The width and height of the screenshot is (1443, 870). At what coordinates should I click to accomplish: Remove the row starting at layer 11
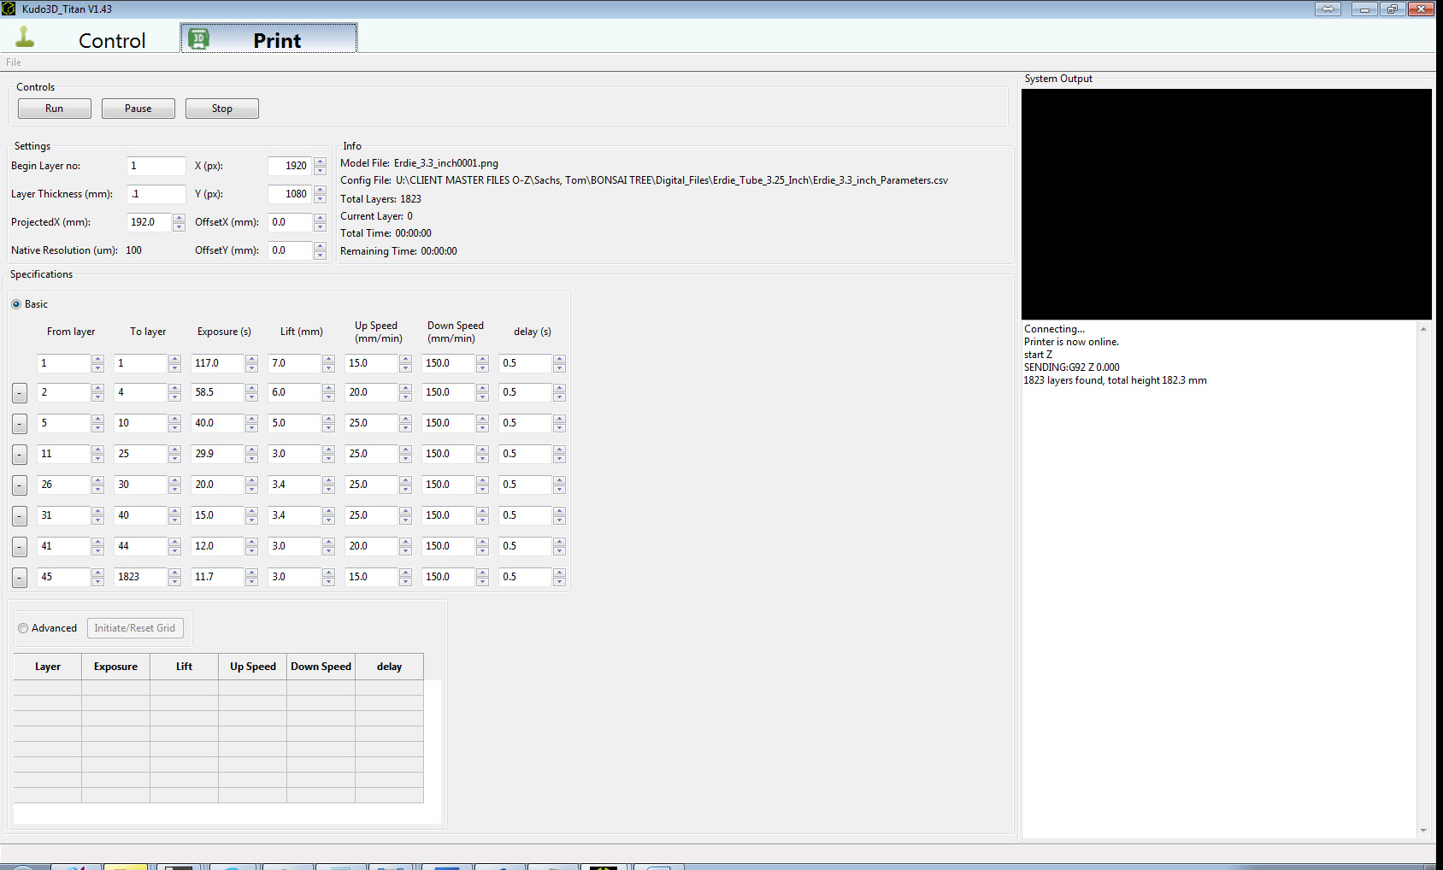tap(20, 455)
